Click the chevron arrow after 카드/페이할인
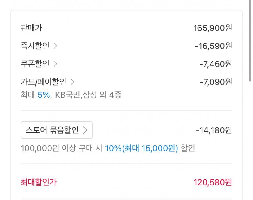Viewport: 253px width, 200px height. [73, 82]
